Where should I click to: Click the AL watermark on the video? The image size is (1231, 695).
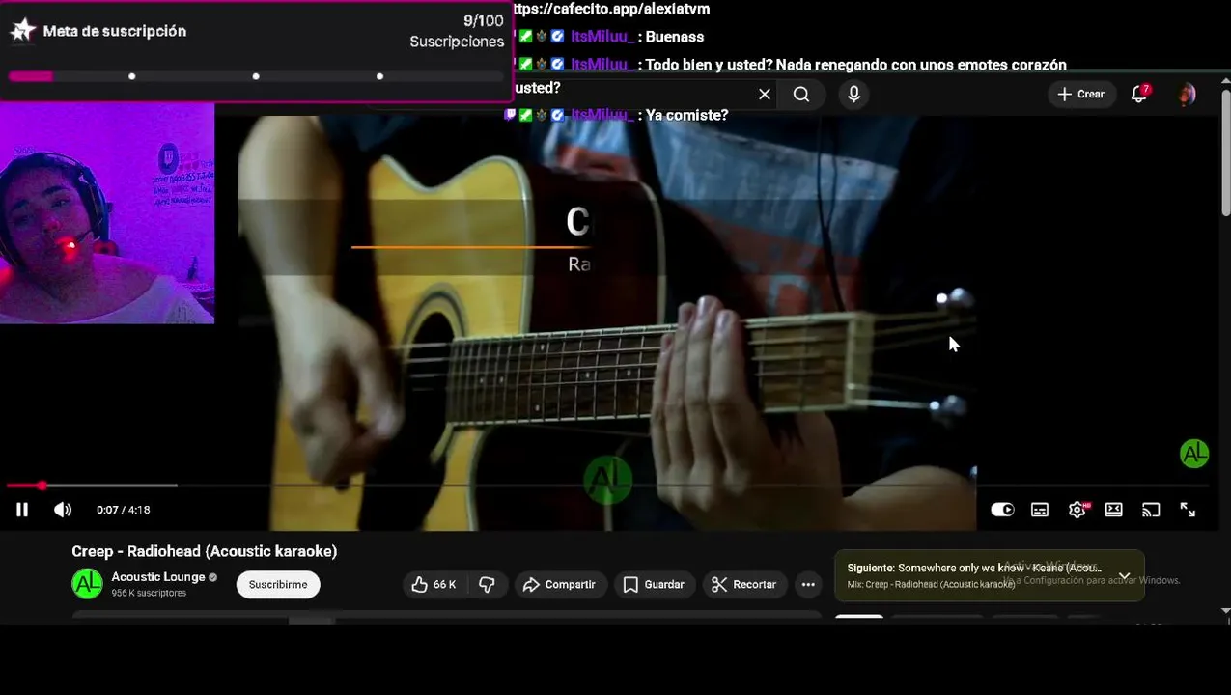1194,454
